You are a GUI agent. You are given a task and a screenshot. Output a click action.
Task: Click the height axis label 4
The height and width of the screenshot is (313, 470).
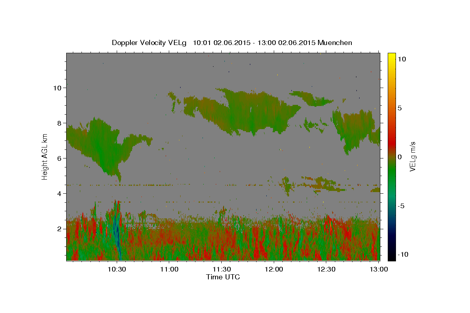coord(60,194)
